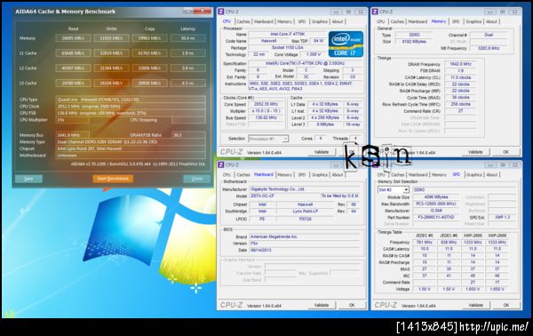This screenshot has height=336, width=533.
Task: Switch to Caches tab in CPU-Z SPD-tab window
Action: [397, 175]
